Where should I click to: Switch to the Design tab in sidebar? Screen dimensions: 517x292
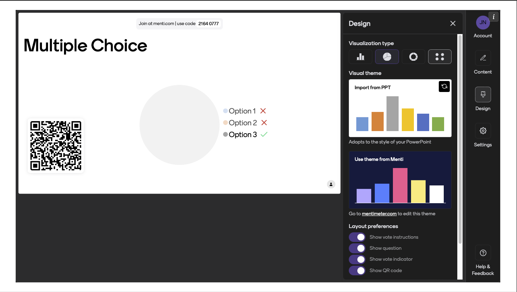pos(483,94)
